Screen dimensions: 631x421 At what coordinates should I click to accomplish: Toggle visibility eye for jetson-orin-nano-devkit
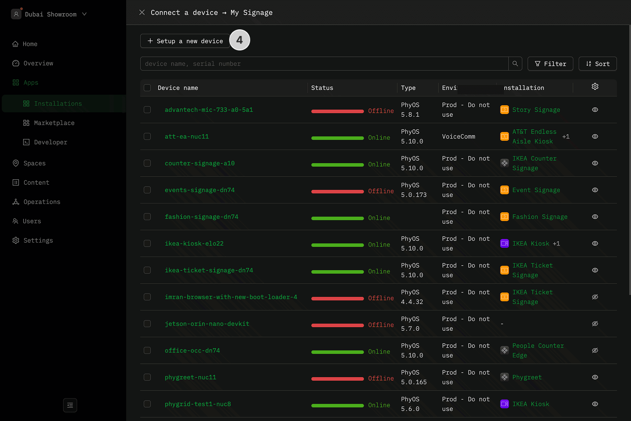(x=595, y=324)
